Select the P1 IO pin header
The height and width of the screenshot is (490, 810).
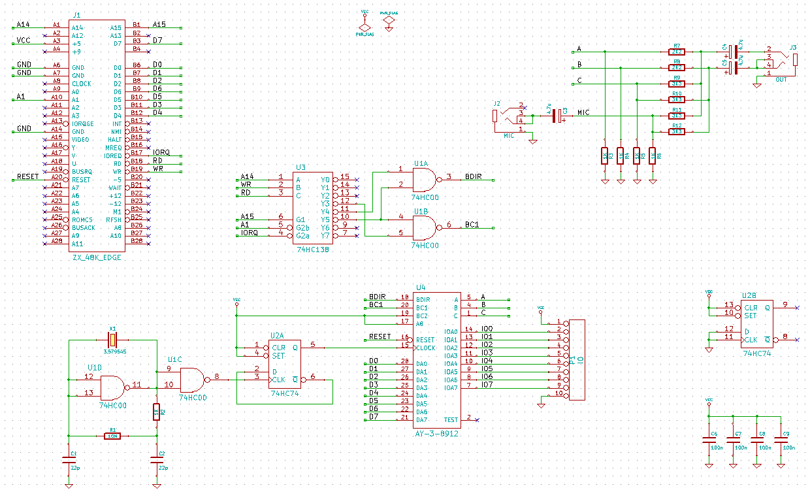tap(577, 359)
